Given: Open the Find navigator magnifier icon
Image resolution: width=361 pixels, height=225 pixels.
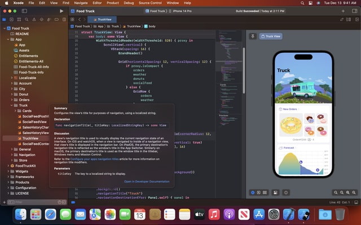Looking at the screenshot, I should [x=27, y=19].
